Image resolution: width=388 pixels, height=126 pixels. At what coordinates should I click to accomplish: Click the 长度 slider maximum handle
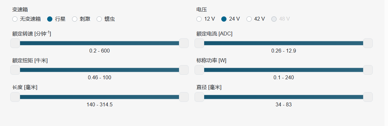point(184,97)
